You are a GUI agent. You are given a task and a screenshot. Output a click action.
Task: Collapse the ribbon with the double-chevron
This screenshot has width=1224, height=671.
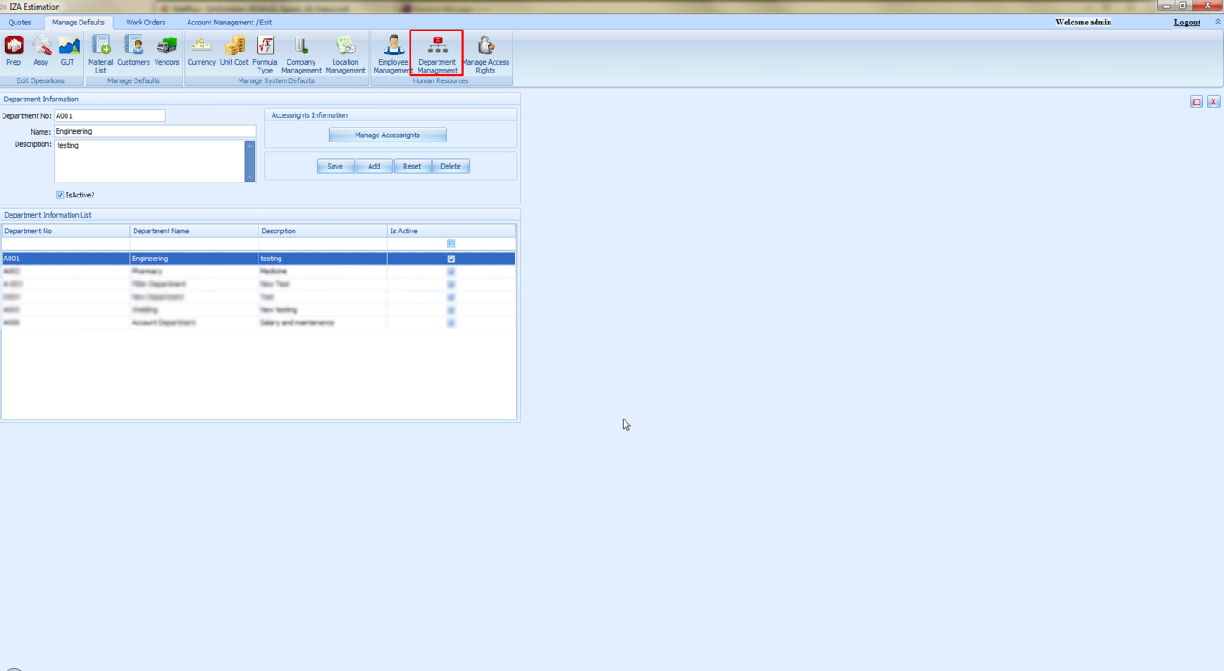[1218, 22]
